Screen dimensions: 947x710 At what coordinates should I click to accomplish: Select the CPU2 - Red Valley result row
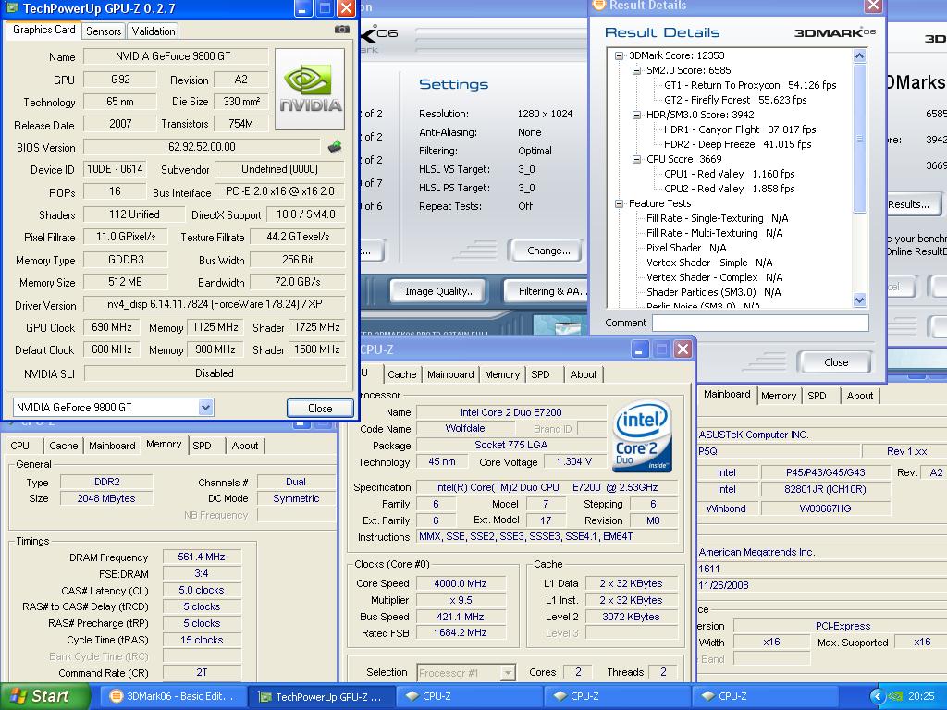click(x=729, y=189)
